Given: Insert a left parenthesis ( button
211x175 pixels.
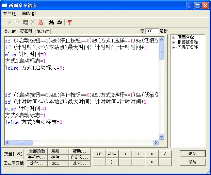Looking at the screenshot, I should [125, 154].
